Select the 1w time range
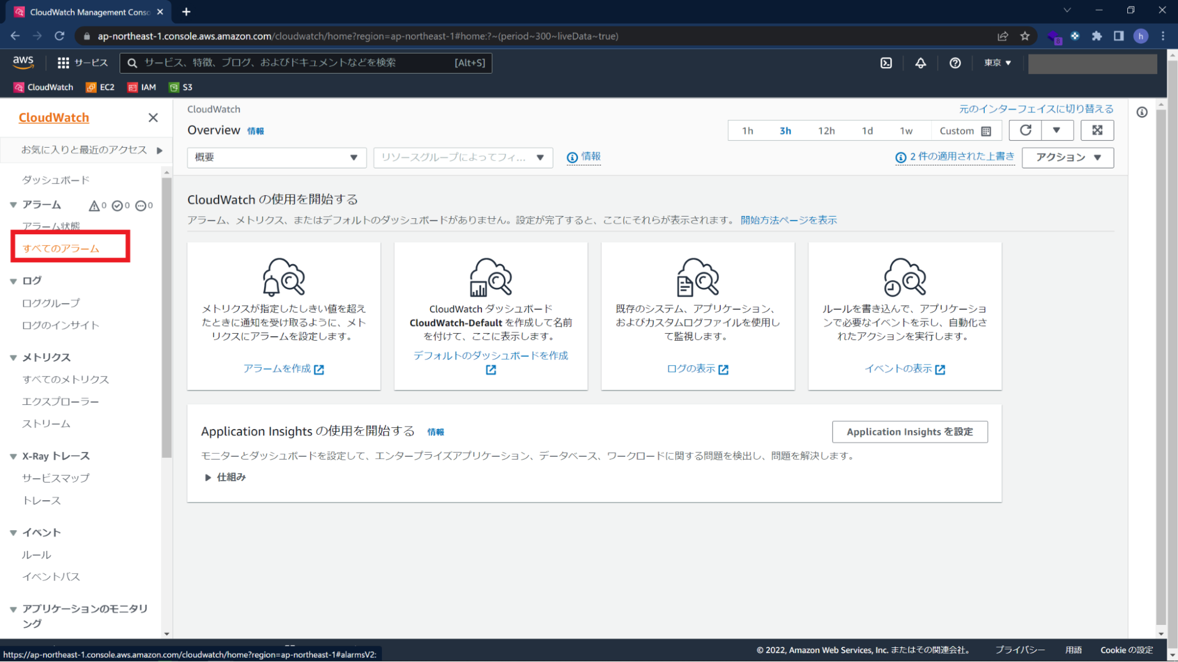The height and width of the screenshot is (662, 1178). pos(906,131)
